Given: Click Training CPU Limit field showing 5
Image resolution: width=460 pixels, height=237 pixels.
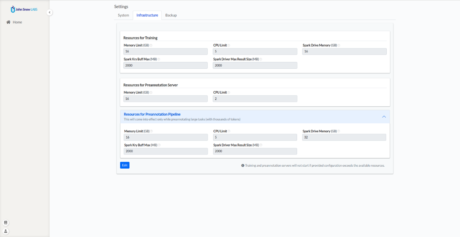Looking at the screenshot, I should 255,51.
